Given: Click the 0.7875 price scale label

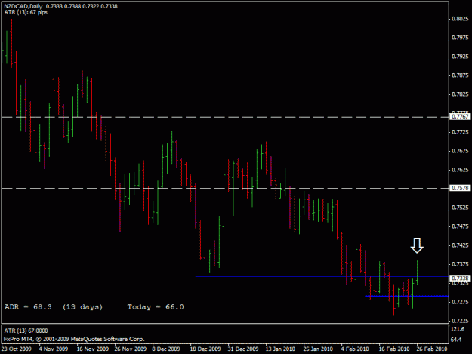Looking at the screenshot, I should pyautogui.click(x=460, y=75).
